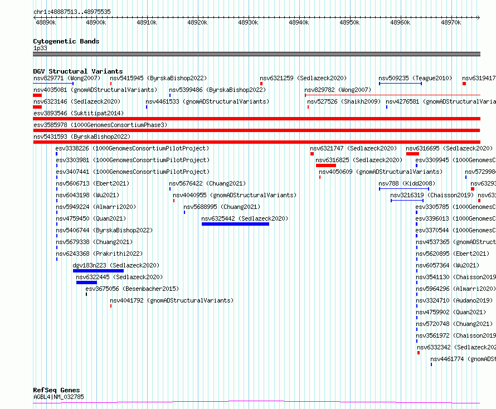Click nsv5949224 (Almarri2020) label
Viewport: 496px width, 409px height.
pyautogui.click(x=96, y=207)
